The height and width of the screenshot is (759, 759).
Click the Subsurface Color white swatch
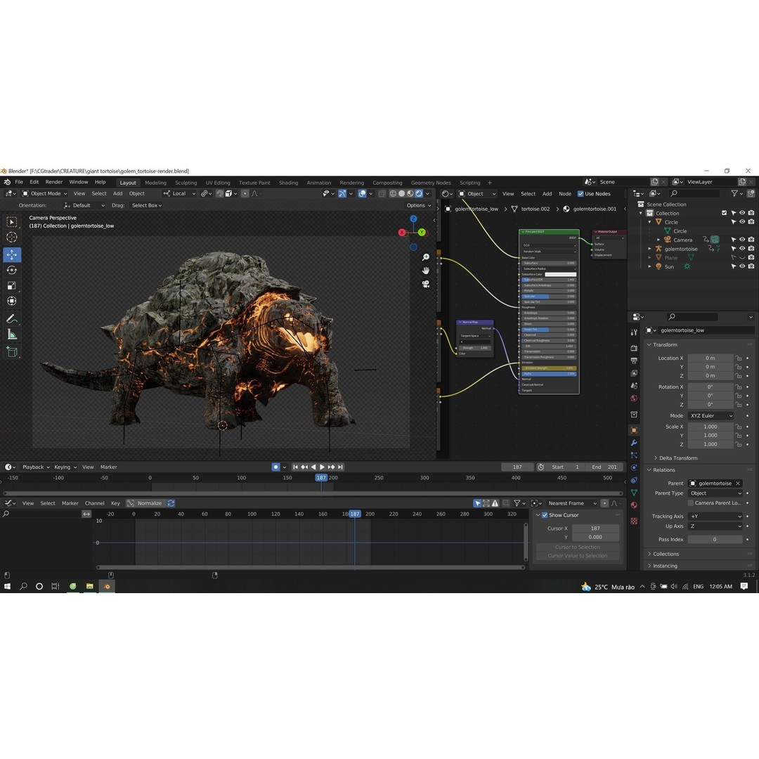click(x=561, y=275)
